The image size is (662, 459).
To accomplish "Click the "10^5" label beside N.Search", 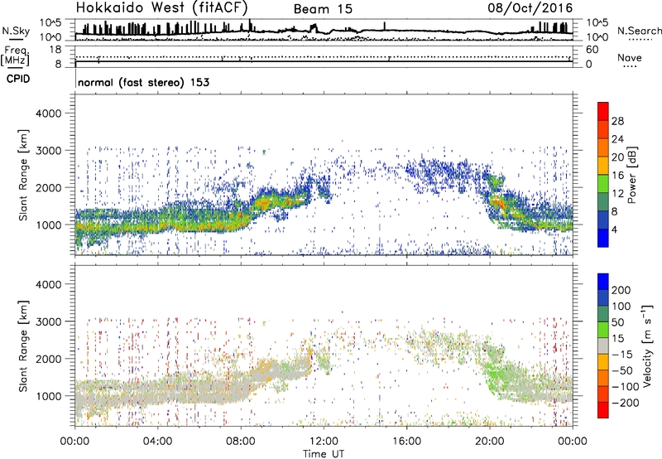I will pyautogui.click(x=597, y=23).
